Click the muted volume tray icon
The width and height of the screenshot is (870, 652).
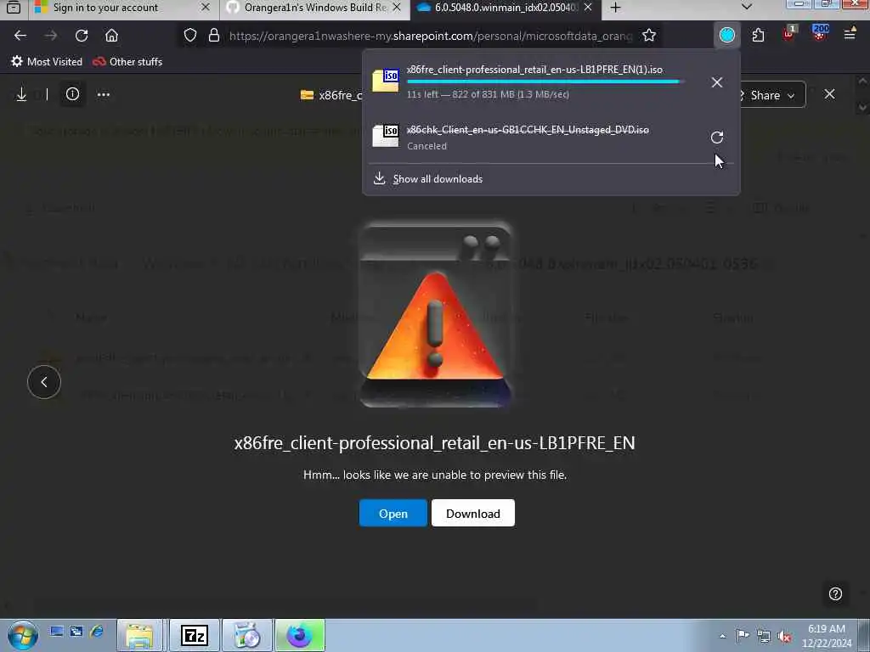coord(784,637)
